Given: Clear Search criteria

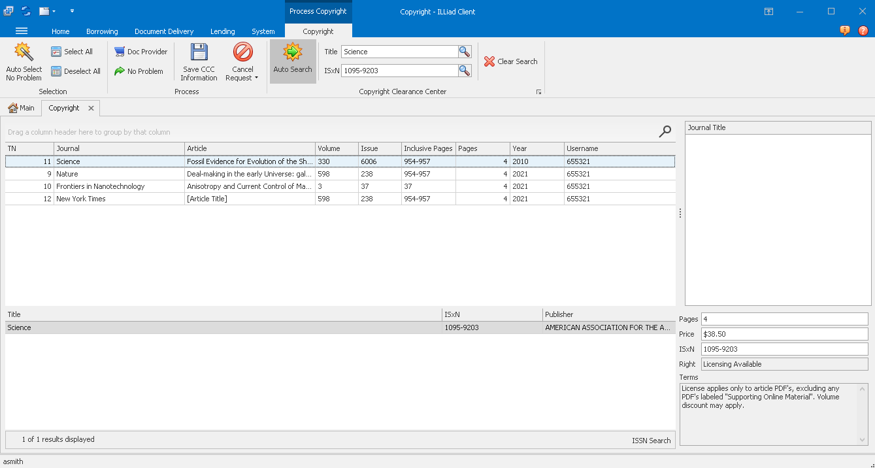Looking at the screenshot, I should click(x=510, y=61).
